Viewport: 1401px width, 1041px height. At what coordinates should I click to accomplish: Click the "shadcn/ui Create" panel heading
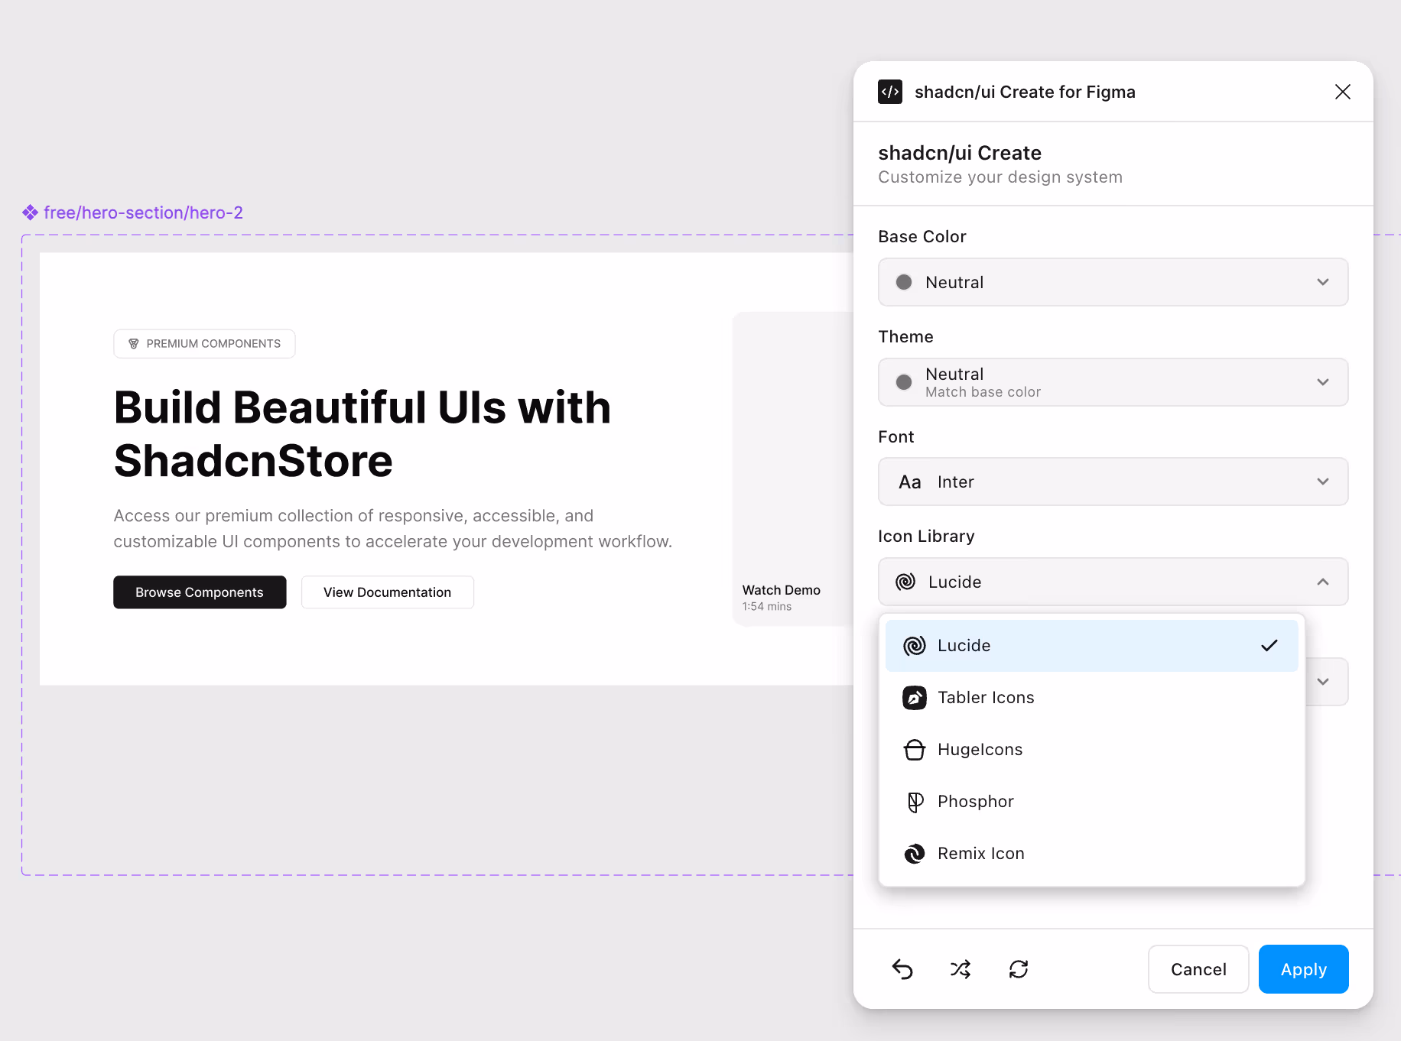pyautogui.click(x=960, y=153)
